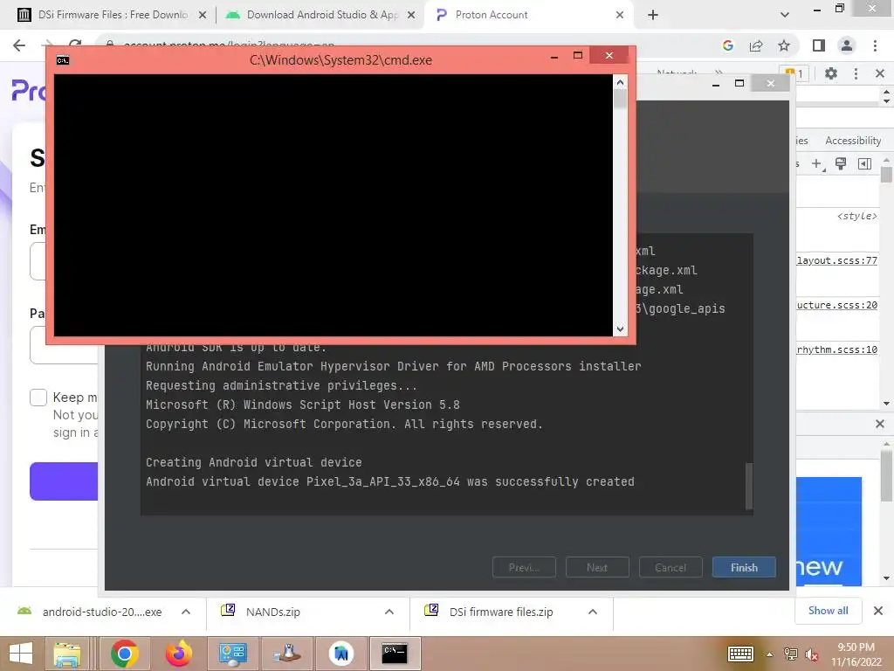This screenshot has width=894, height=671.
Task: Open Chrome tab search dropdown
Action: tap(785, 15)
